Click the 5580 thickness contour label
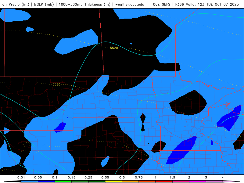 [56, 84]
